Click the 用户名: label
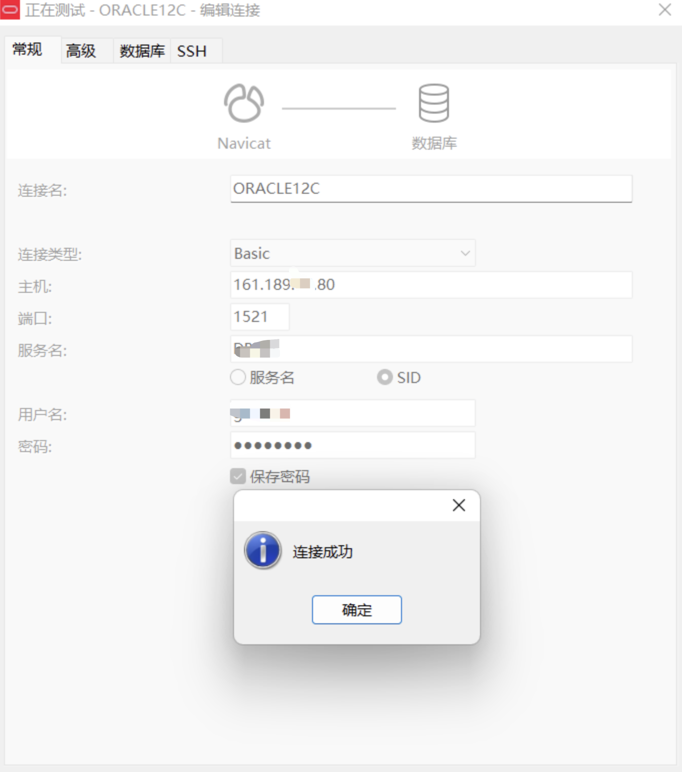 (42, 415)
